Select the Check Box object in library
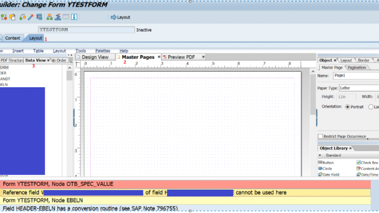Viewport: 379px width, 213px height. click(368, 163)
